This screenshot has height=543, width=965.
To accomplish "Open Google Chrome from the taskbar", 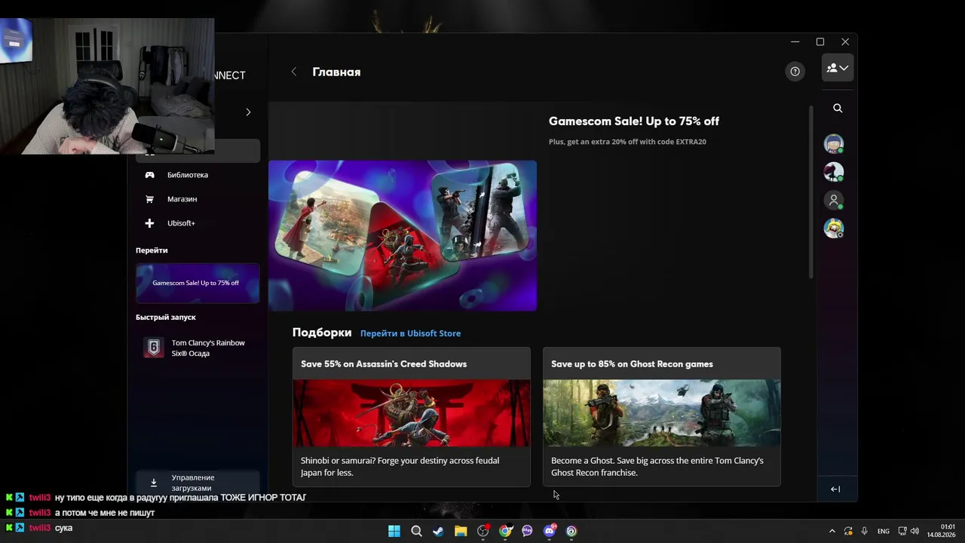I will pos(505,531).
